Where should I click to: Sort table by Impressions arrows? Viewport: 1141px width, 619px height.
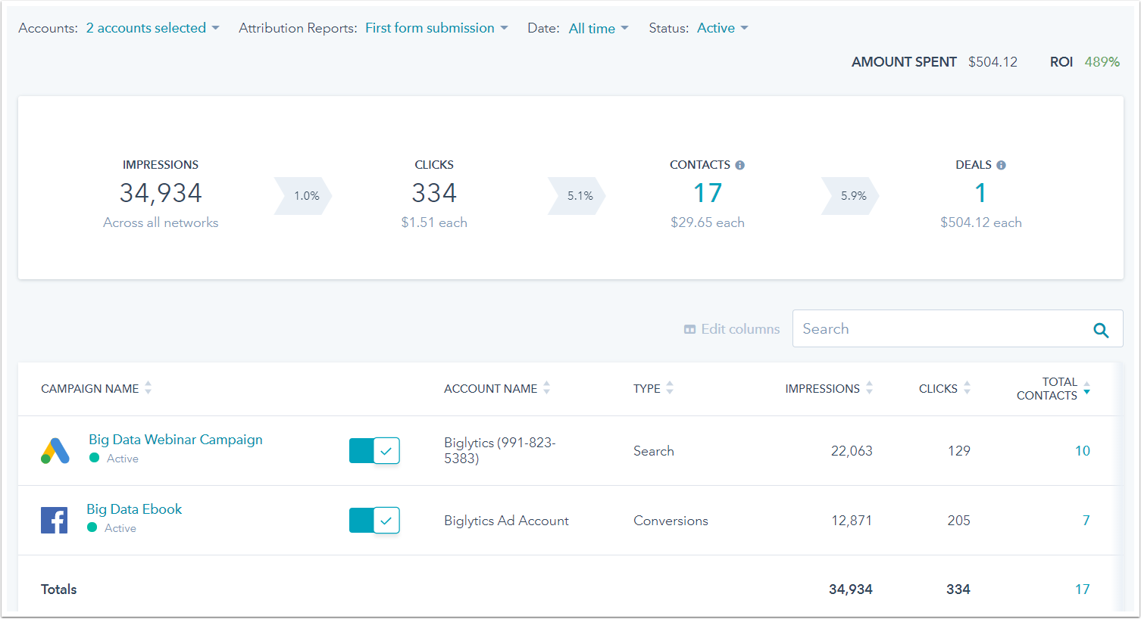[x=869, y=388]
